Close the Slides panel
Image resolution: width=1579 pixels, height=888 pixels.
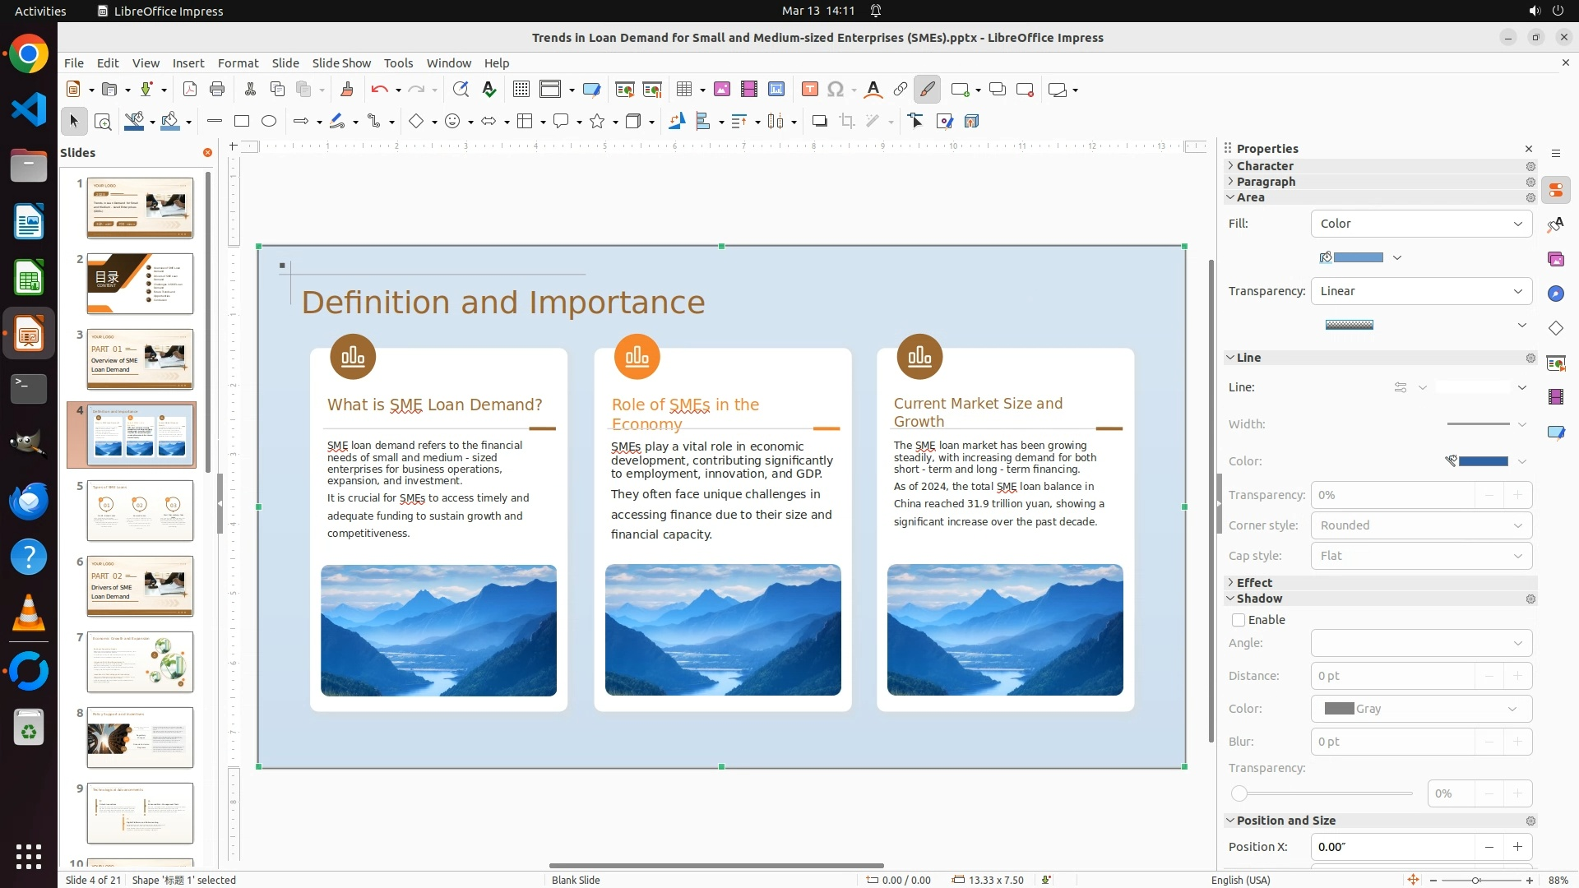(207, 153)
